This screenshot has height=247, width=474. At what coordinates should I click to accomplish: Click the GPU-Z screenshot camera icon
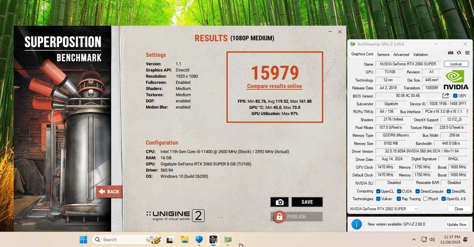[450, 53]
